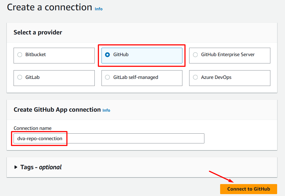Open Info link beside Create a connection
285x196 pixels.
click(x=99, y=9)
